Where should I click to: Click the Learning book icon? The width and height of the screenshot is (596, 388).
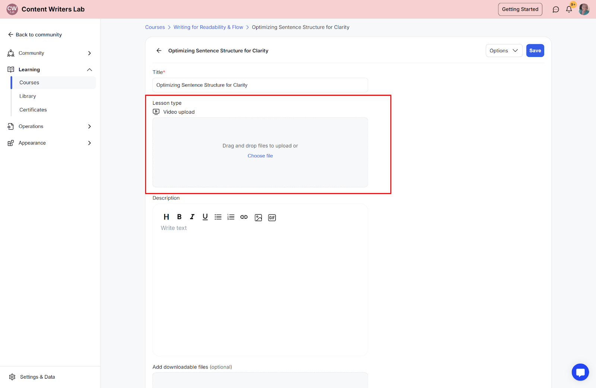(x=11, y=70)
